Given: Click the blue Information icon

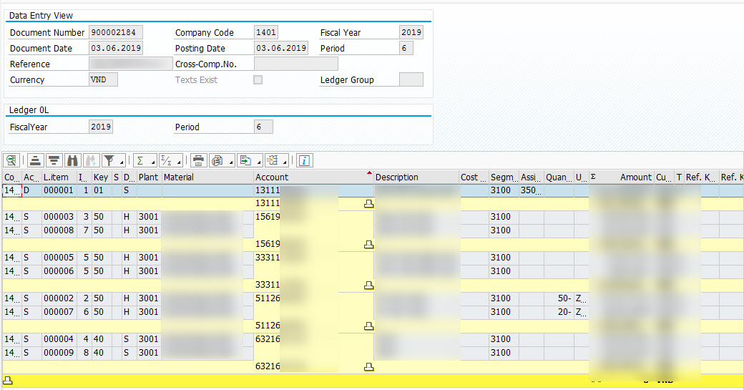Looking at the screenshot, I should coord(305,160).
